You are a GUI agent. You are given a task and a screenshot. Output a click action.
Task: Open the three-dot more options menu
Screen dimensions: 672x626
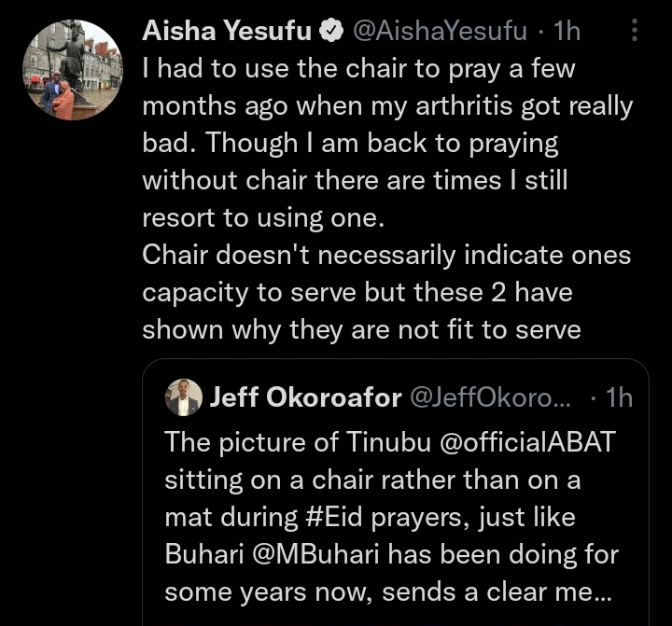tap(635, 32)
